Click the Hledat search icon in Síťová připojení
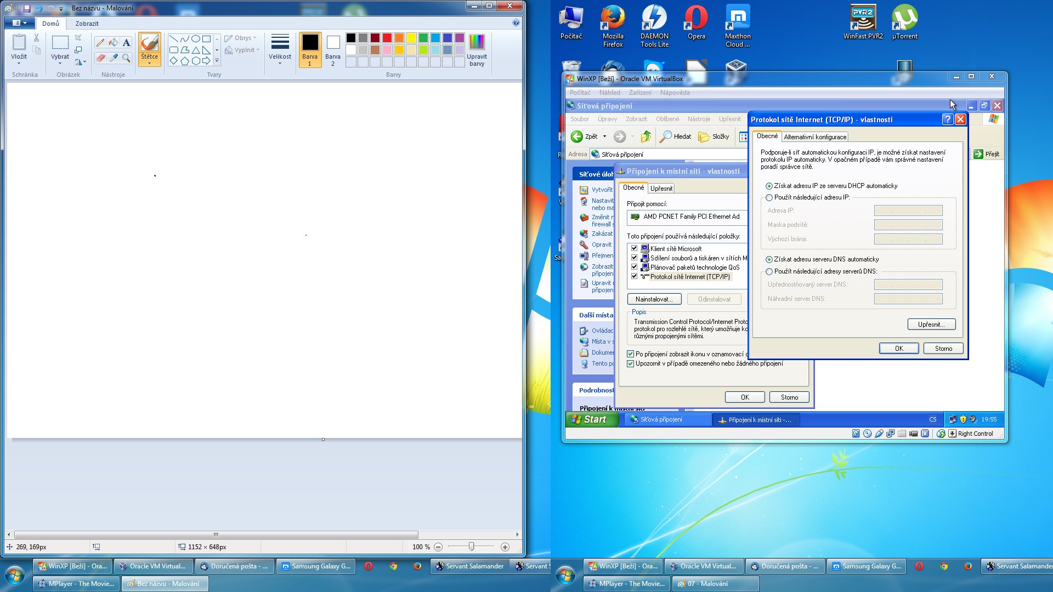The width and height of the screenshot is (1053, 592). [675, 136]
